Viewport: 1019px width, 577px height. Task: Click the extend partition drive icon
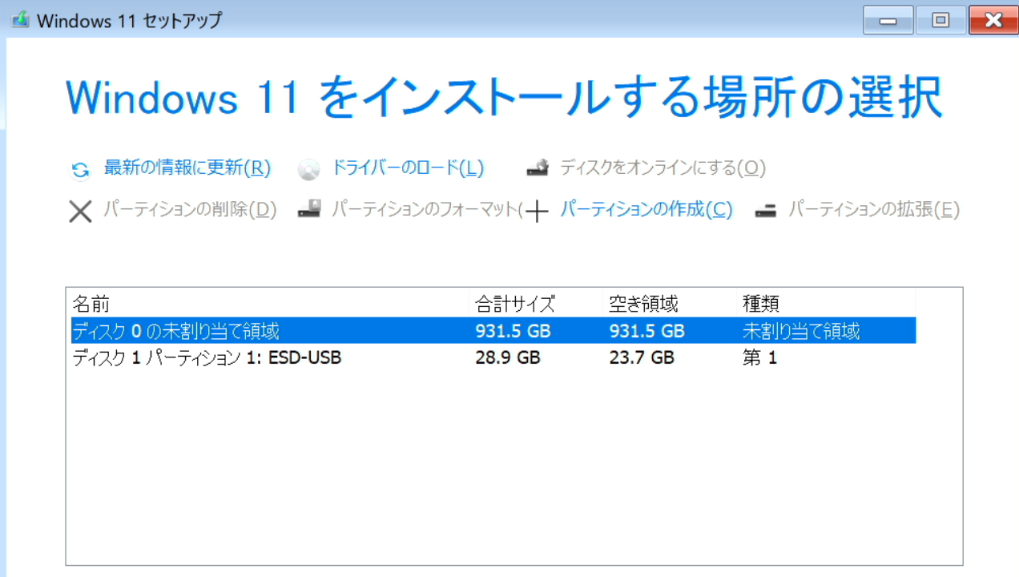766,211
